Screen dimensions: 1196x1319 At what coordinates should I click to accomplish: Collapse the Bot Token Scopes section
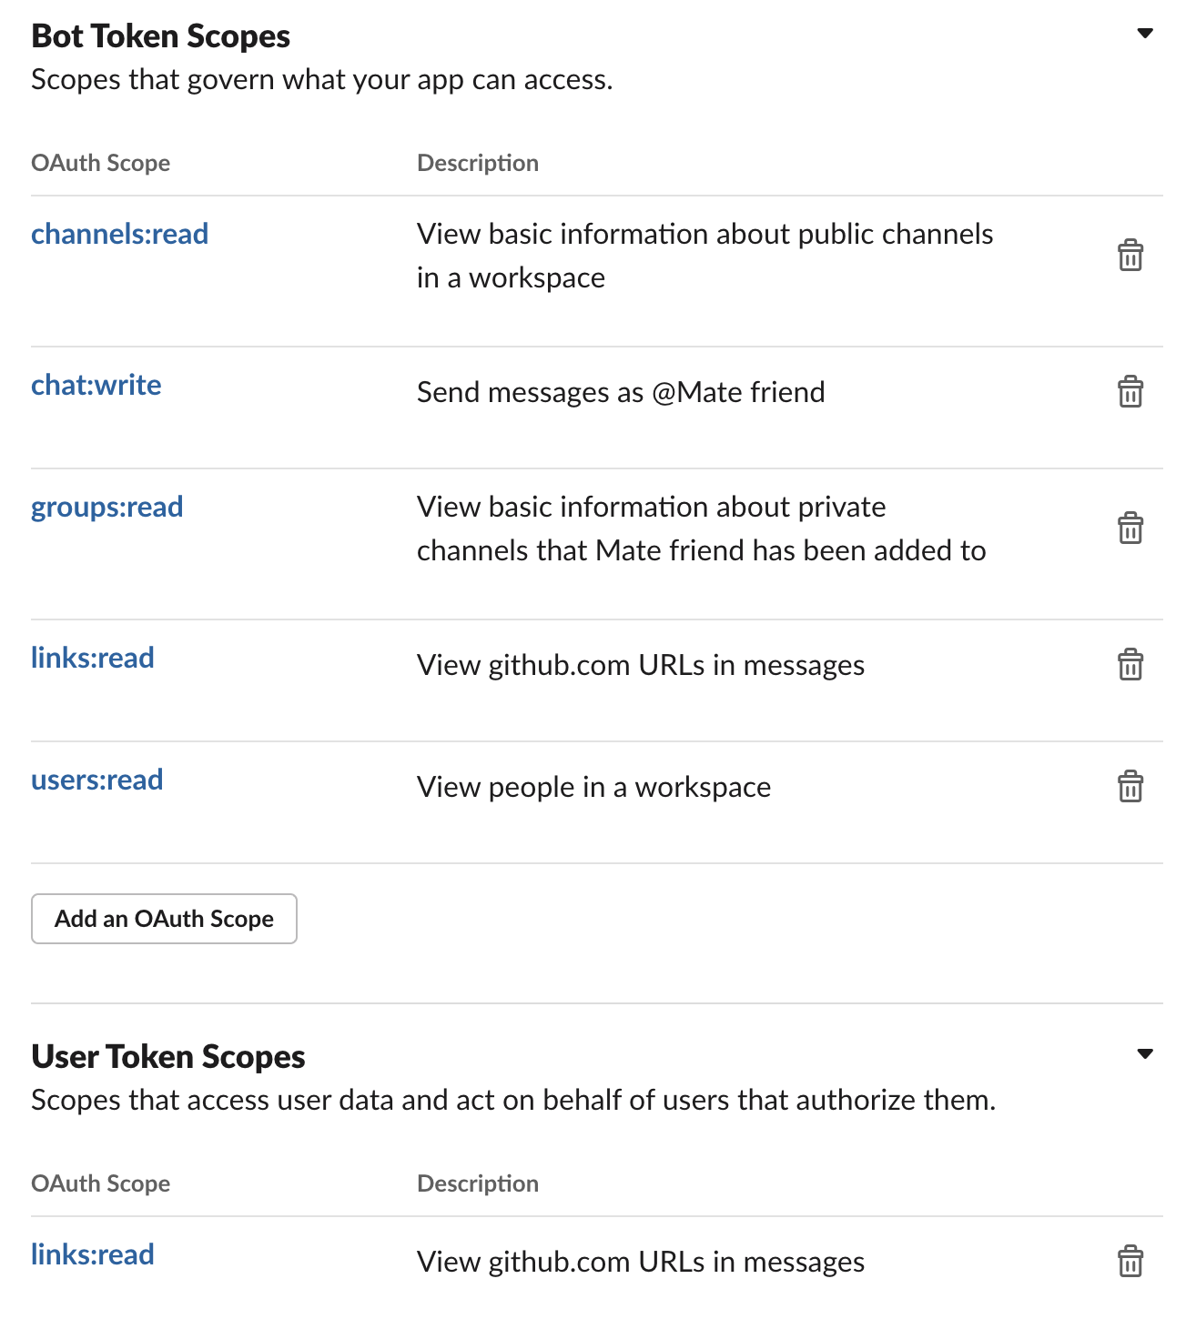tap(1145, 35)
